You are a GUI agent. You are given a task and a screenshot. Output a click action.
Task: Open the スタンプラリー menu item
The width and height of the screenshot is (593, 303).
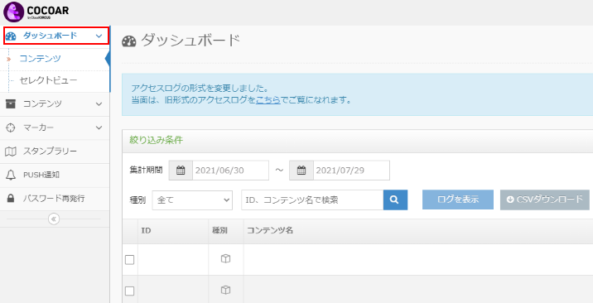55,151
